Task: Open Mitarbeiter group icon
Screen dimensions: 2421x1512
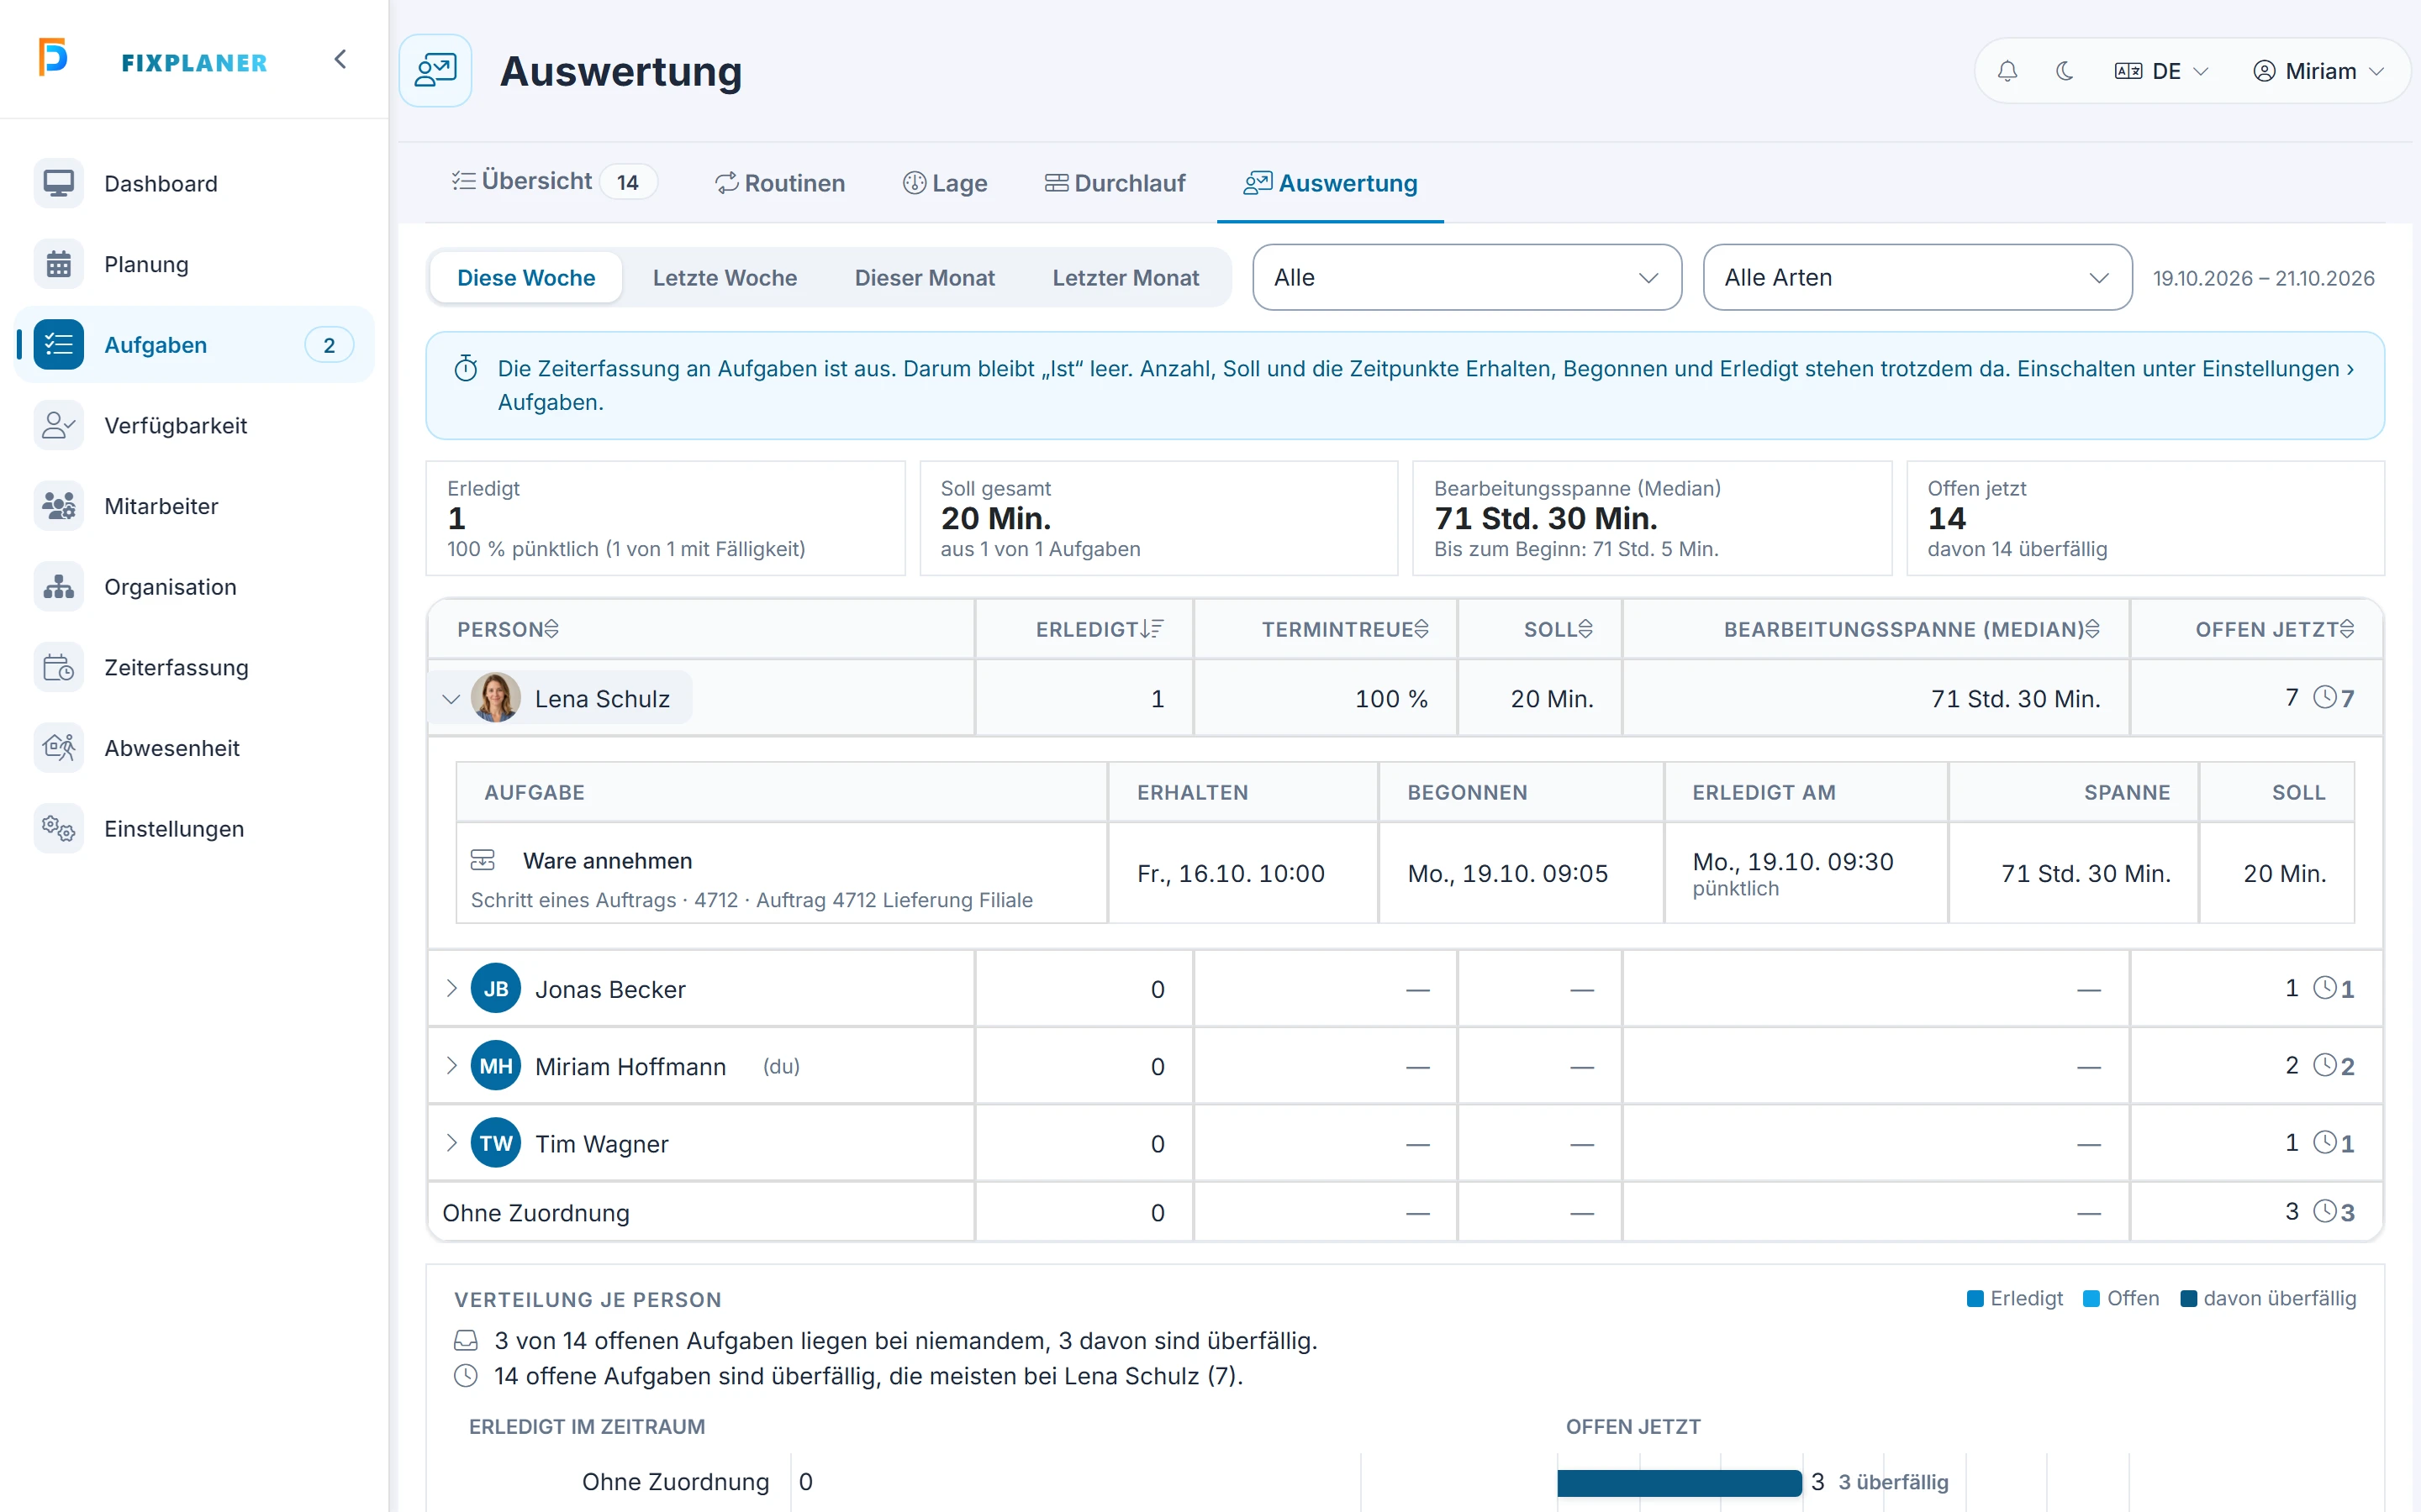Action: pos(59,506)
